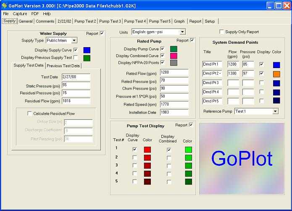Click Test 1 red curve color swatch
Viewport: 292px width, 211px height.
tap(147, 150)
